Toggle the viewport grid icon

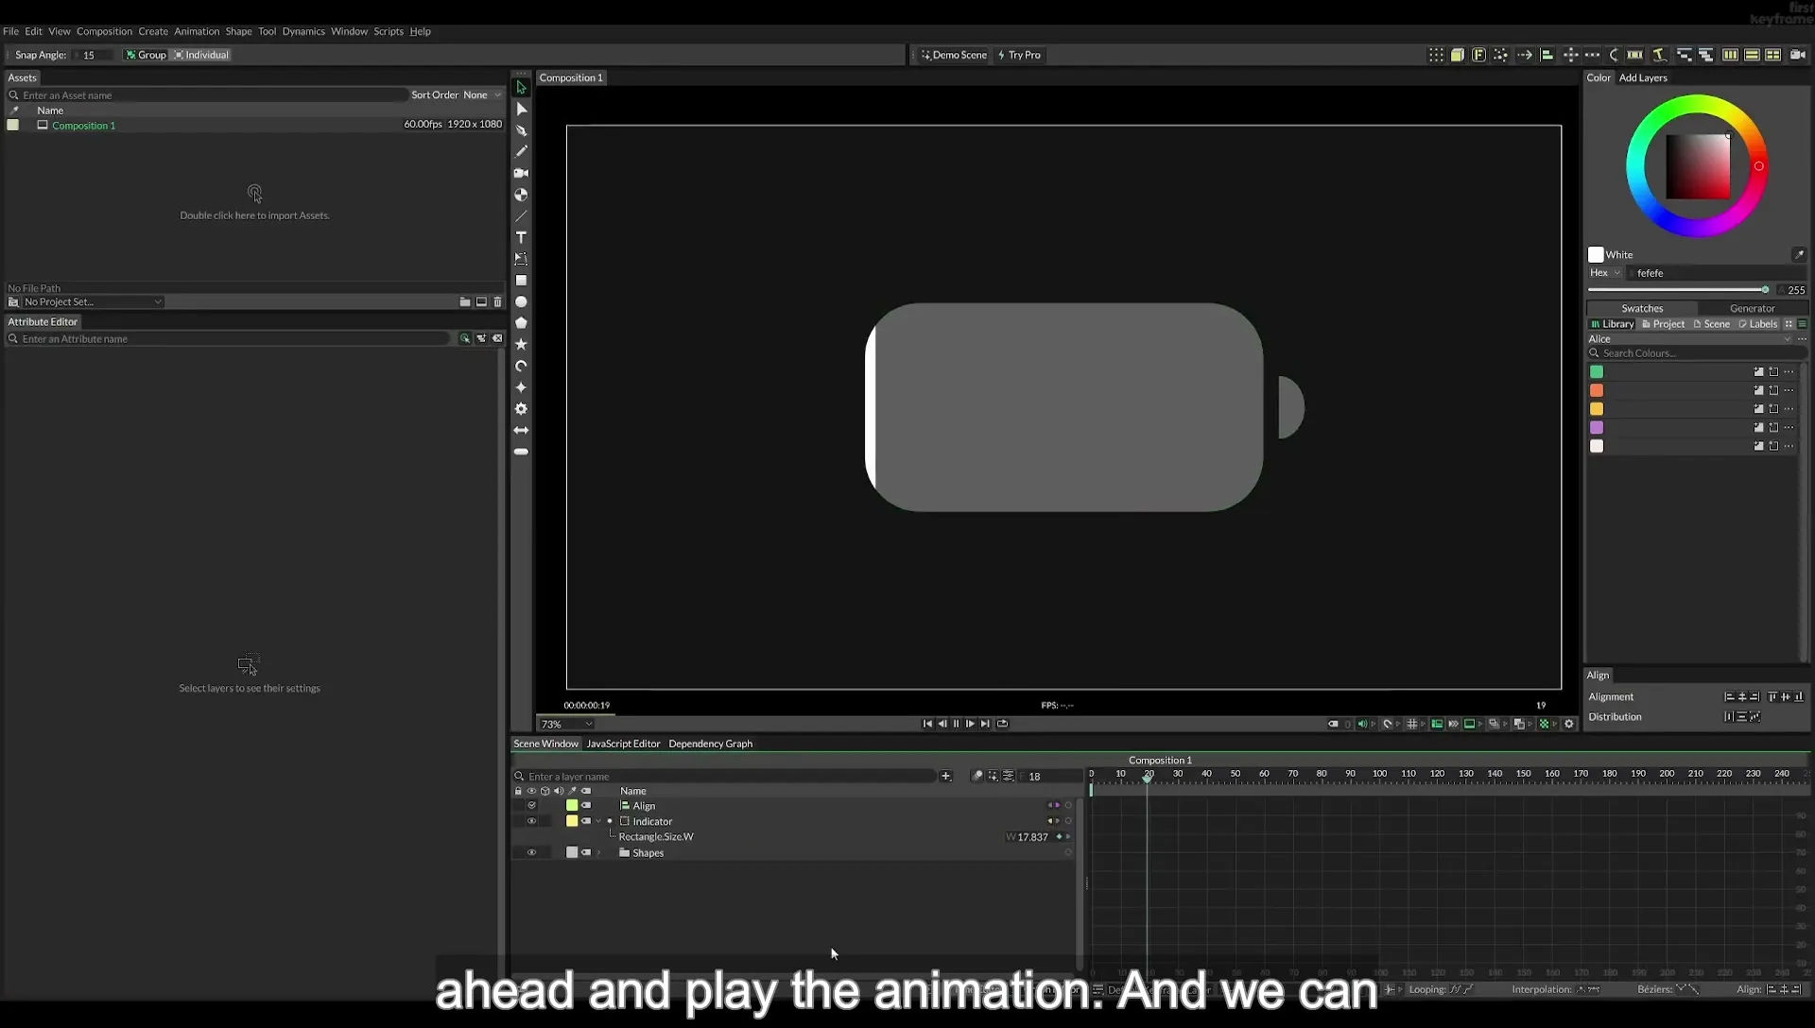1412,724
